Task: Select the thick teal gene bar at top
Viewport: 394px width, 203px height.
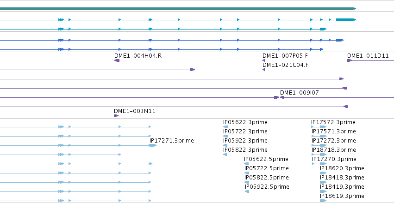Action: coord(178,9)
